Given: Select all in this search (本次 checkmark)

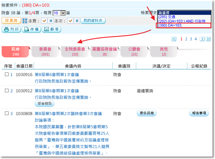Looking at the screenshot, I should tap(70, 21).
